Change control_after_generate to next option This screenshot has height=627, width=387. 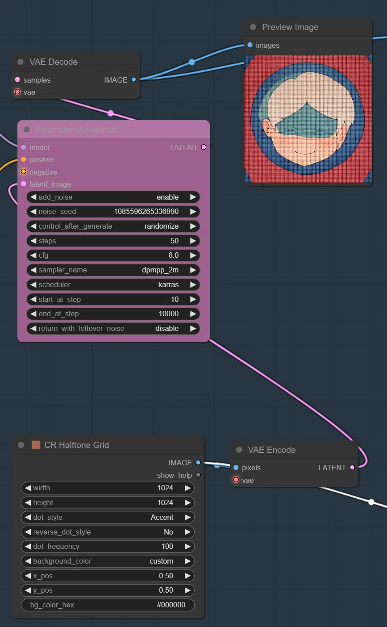tap(193, 226)
